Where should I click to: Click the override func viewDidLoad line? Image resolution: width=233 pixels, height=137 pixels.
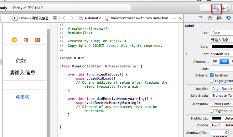click(x=98, y=74)
